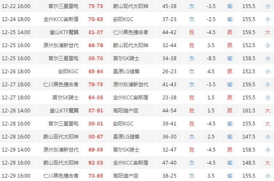Select halftime score 39-41
Screen dimensions: 274x181
click(169, 124)
